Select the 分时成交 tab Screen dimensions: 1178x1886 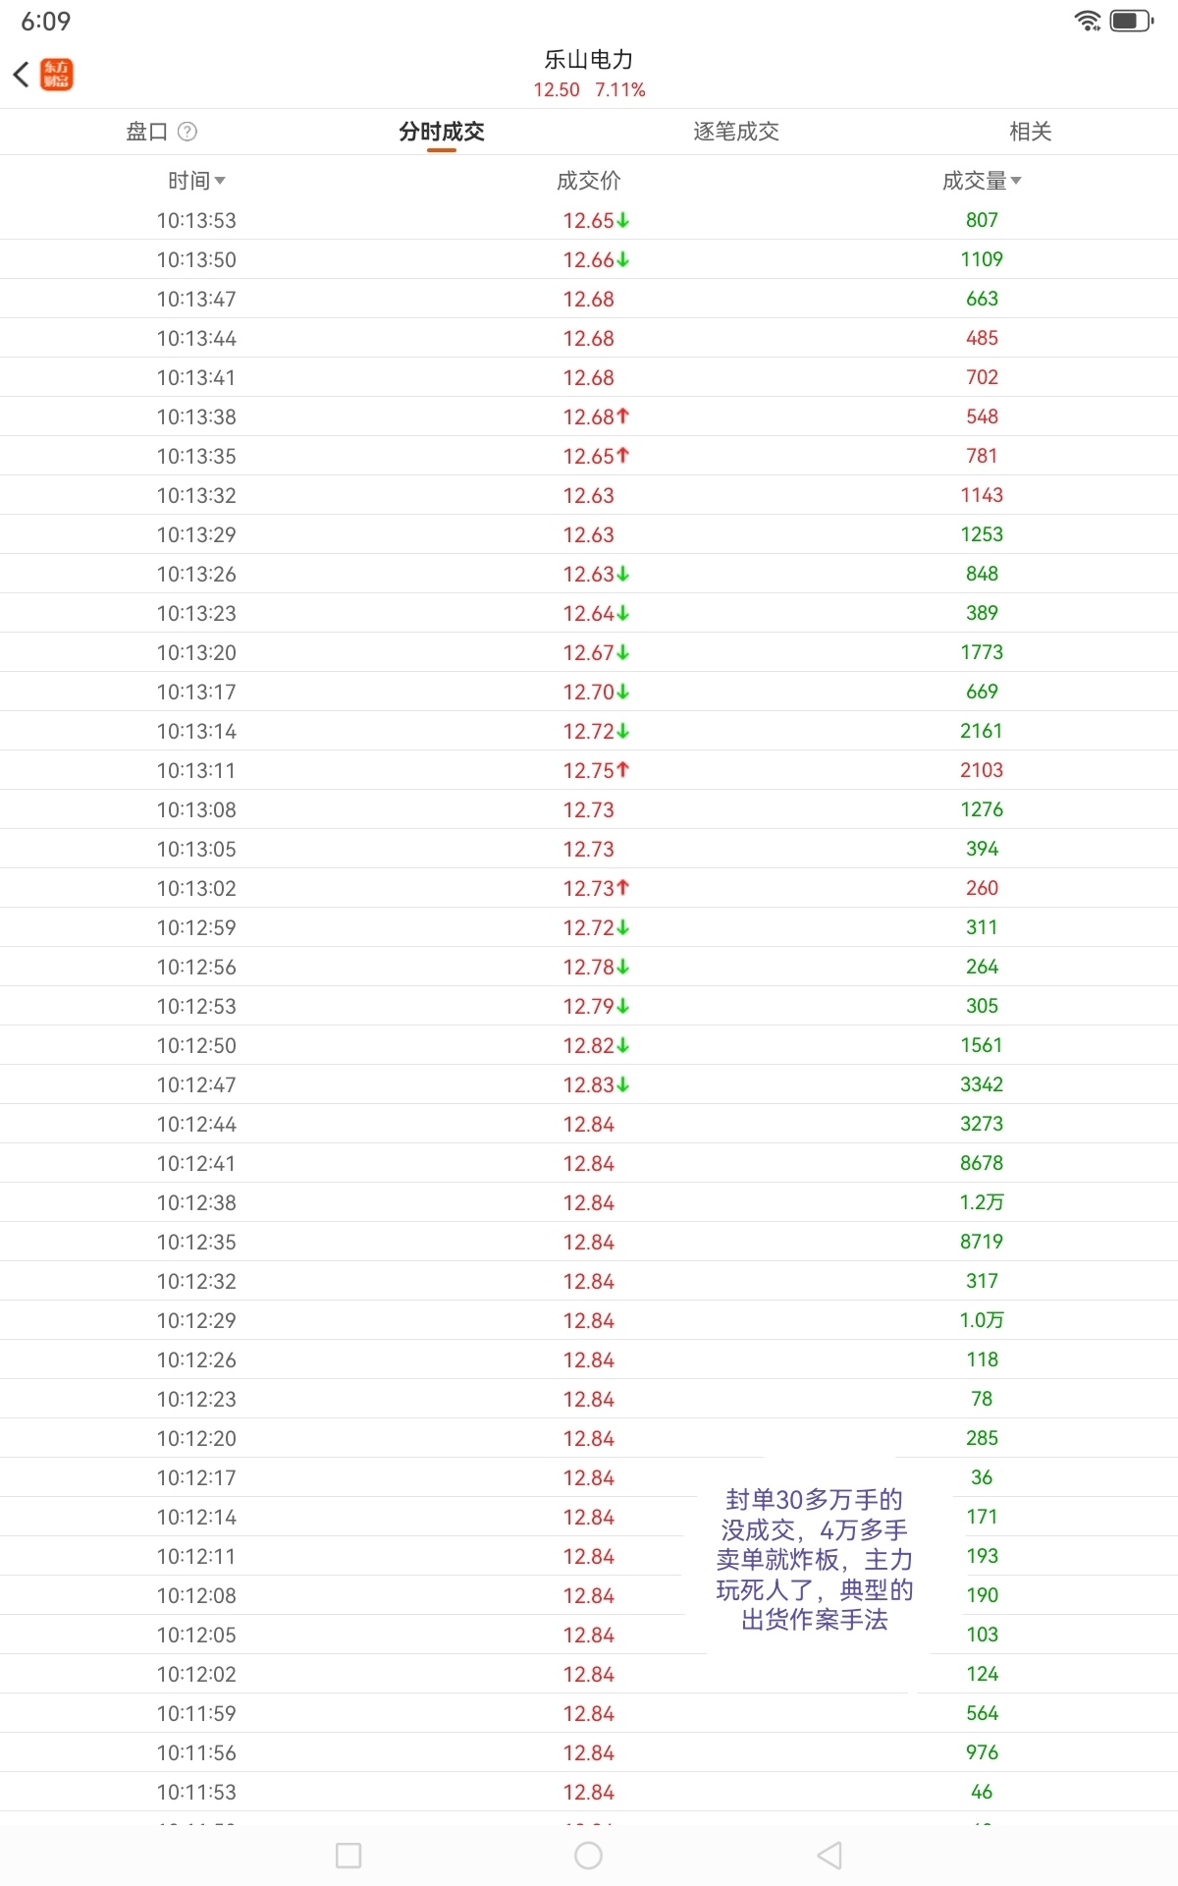[x=442, y=132]
